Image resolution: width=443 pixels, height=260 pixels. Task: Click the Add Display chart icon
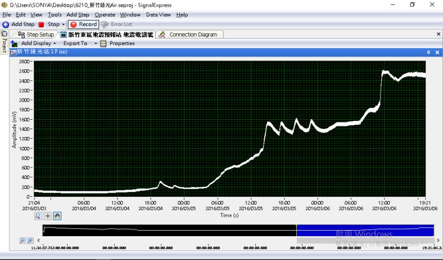coord(14,44)
